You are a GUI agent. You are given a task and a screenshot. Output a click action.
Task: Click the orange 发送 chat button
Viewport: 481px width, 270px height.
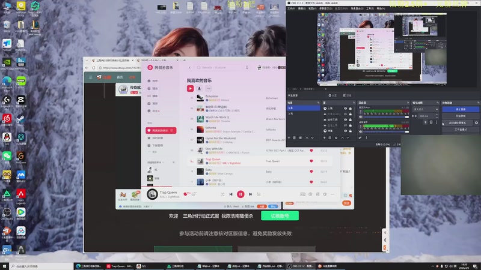click(346, 203)
